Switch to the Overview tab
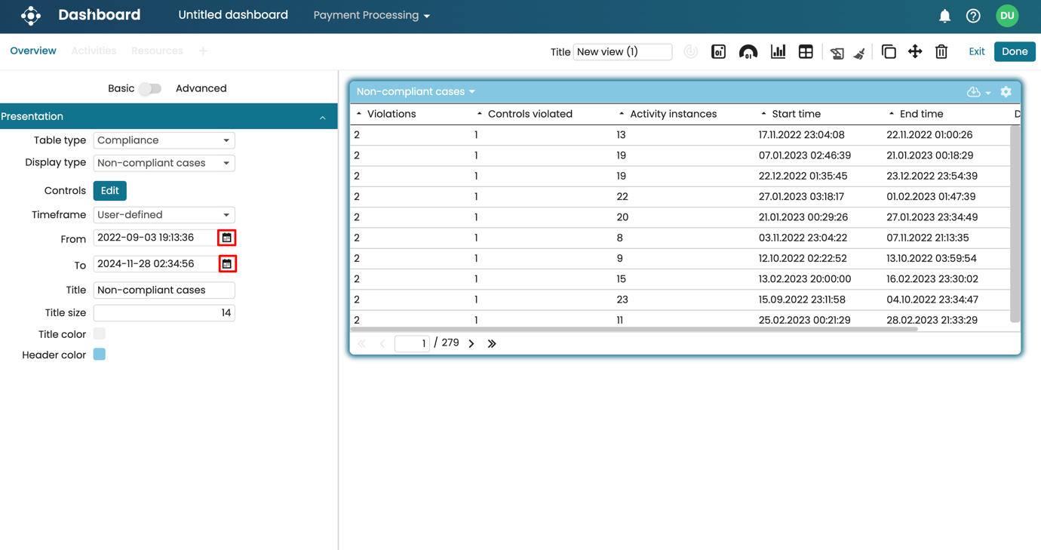This screenshot has height=550, width=1041. click(33, 51)
